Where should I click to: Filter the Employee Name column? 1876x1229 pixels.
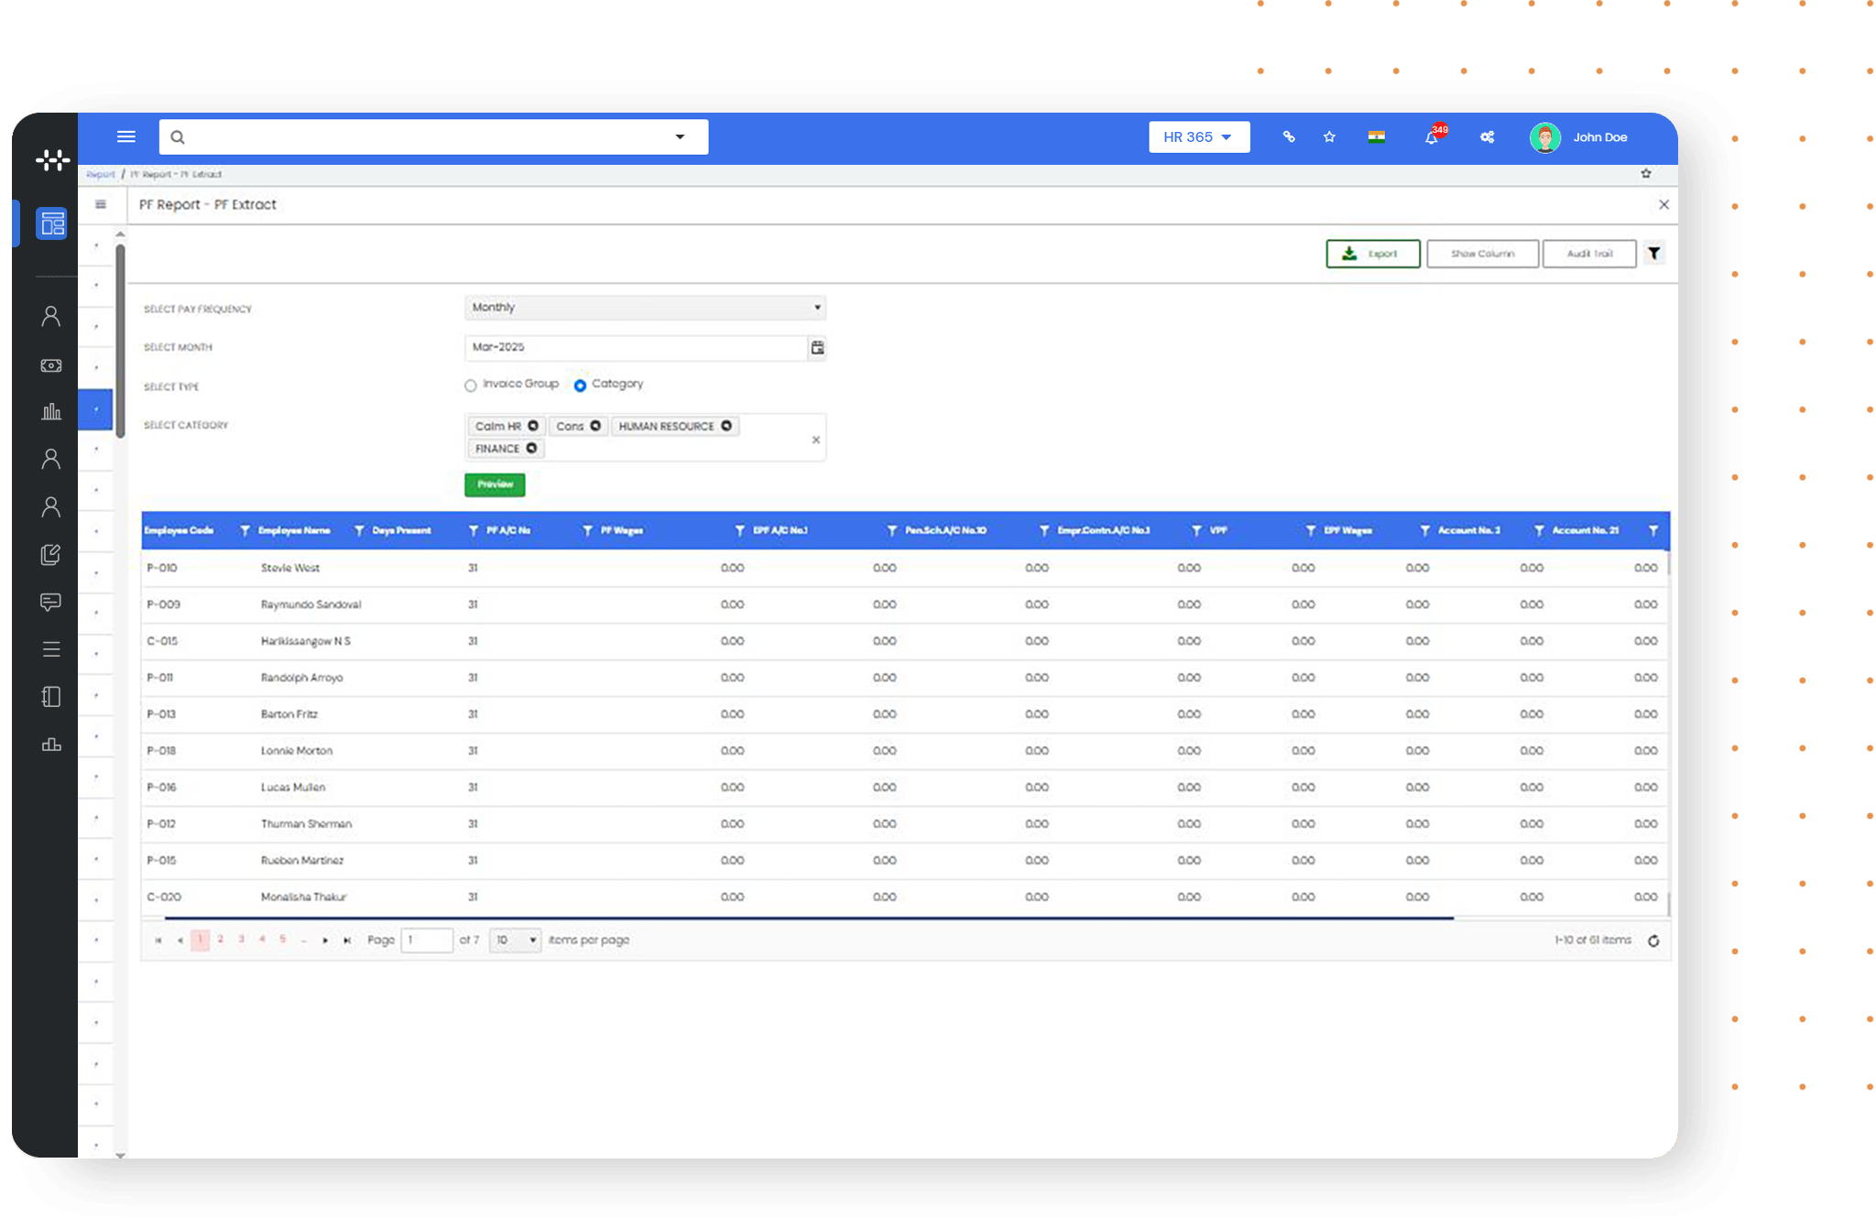point(359,530)
